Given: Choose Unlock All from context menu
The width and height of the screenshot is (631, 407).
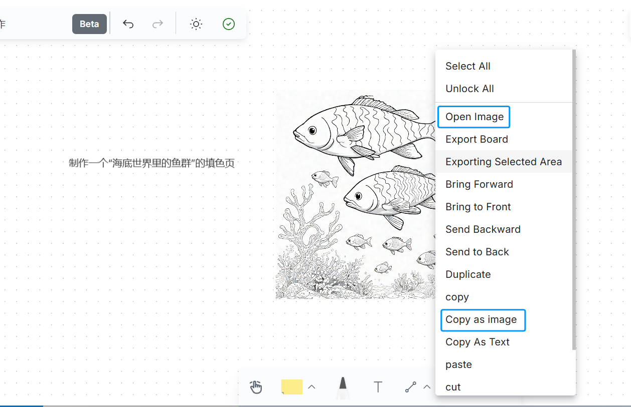Looking at the screenshot, I should [x=504, y=89].
